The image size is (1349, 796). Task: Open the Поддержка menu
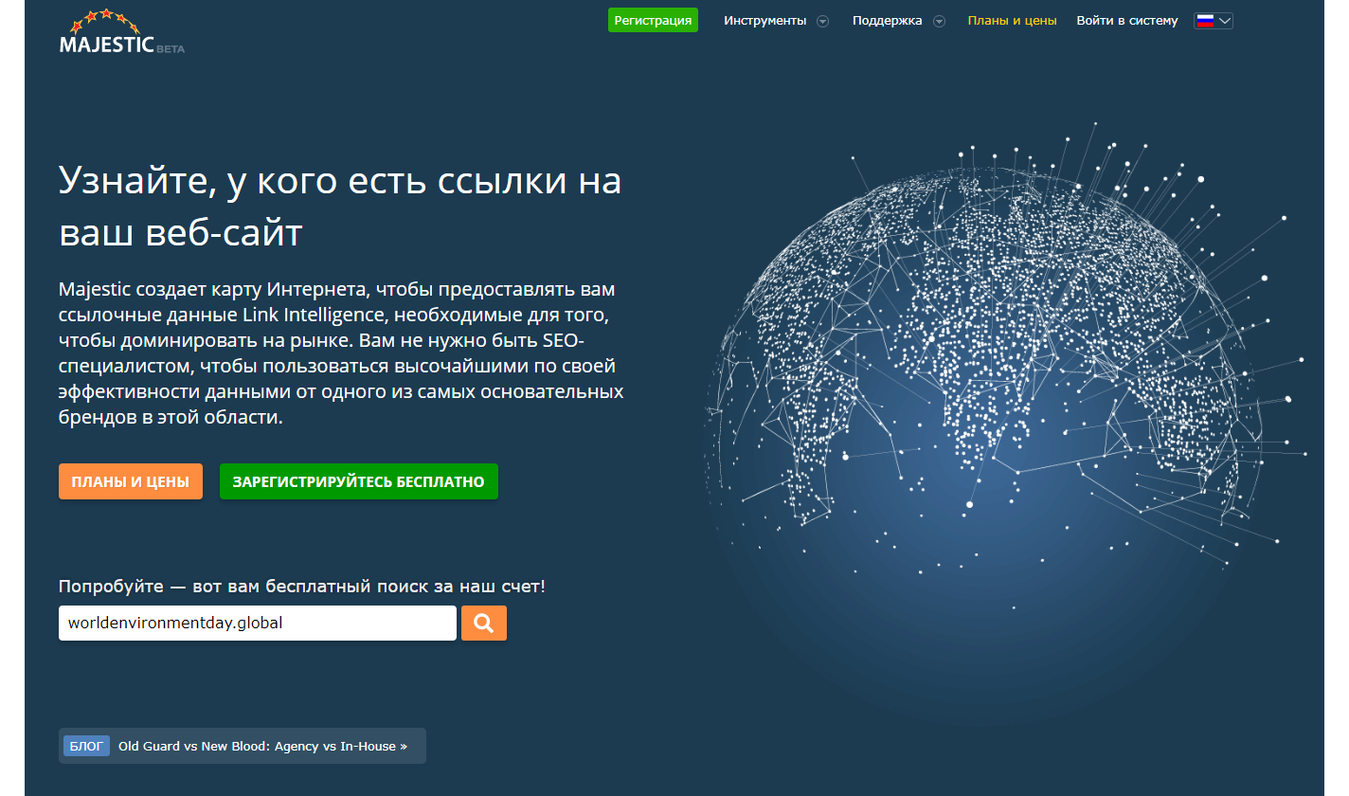click(887, 21)
